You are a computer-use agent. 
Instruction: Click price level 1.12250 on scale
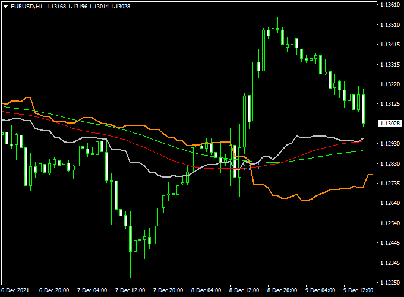coord(390,283)
